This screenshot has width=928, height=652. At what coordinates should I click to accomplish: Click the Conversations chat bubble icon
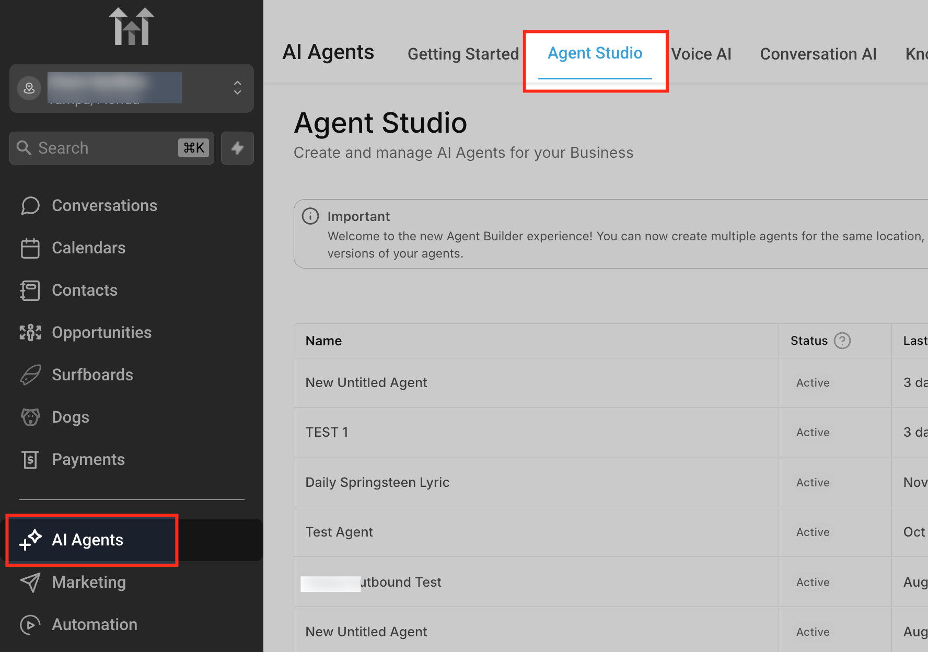(x=30, y=205)
